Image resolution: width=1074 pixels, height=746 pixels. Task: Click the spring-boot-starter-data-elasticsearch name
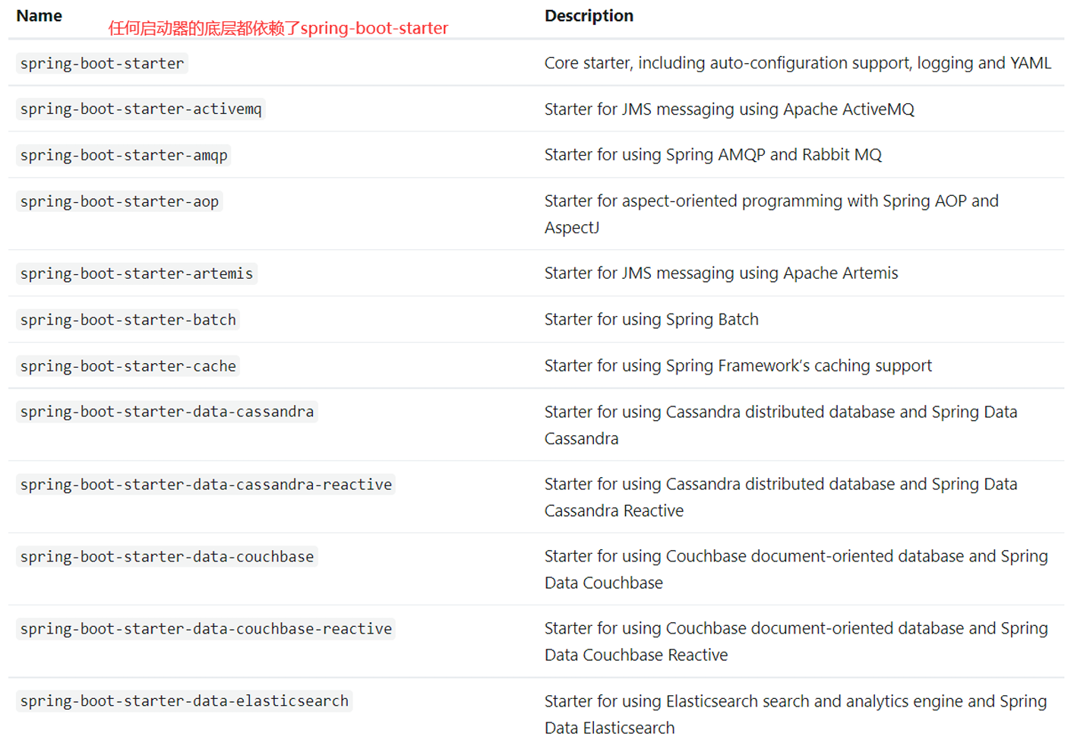point(184,701)
